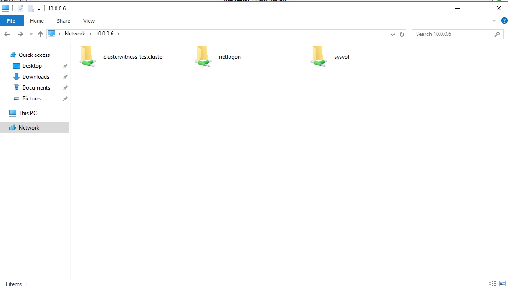Expand the Customize Quick Access Toolbar dropdown

(x=39, y=9)
